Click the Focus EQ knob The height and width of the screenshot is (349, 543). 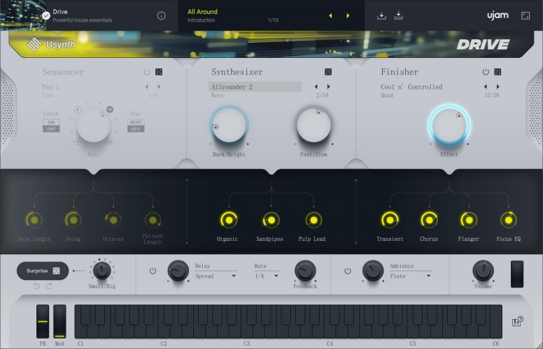click(509, 220)
